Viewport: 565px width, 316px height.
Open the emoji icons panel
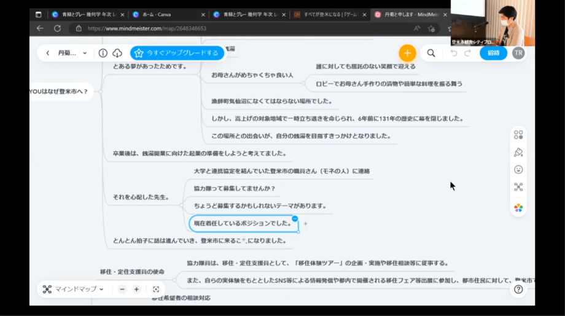[x=518, y=170]
